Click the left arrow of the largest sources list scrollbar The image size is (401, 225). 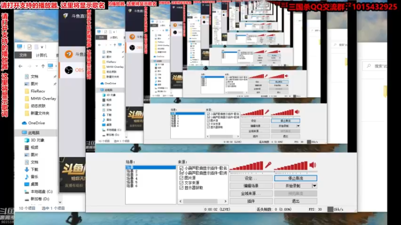tap(180, 201)
